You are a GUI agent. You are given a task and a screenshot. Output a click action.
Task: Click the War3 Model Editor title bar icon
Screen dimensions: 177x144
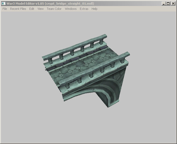4,4
